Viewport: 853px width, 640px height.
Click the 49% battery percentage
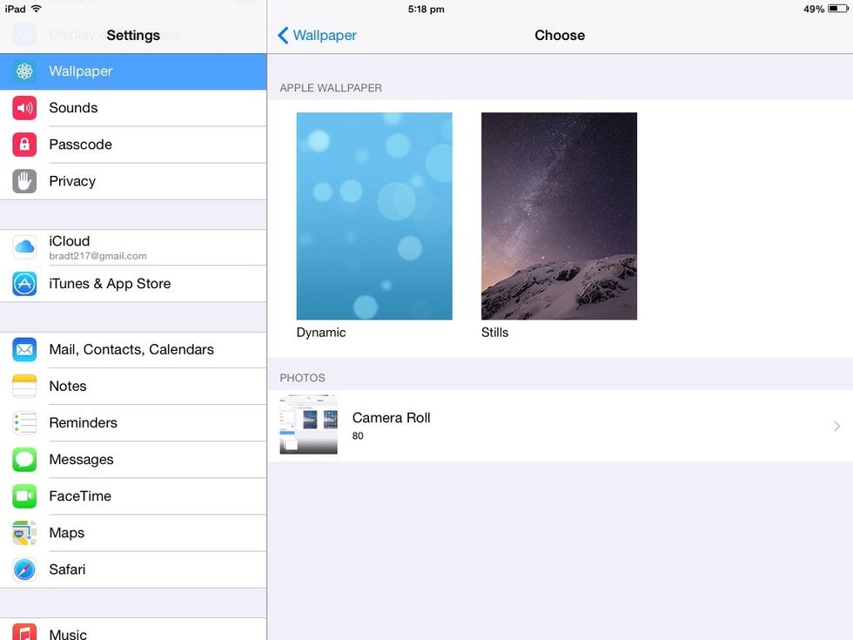tap(814, 9)
